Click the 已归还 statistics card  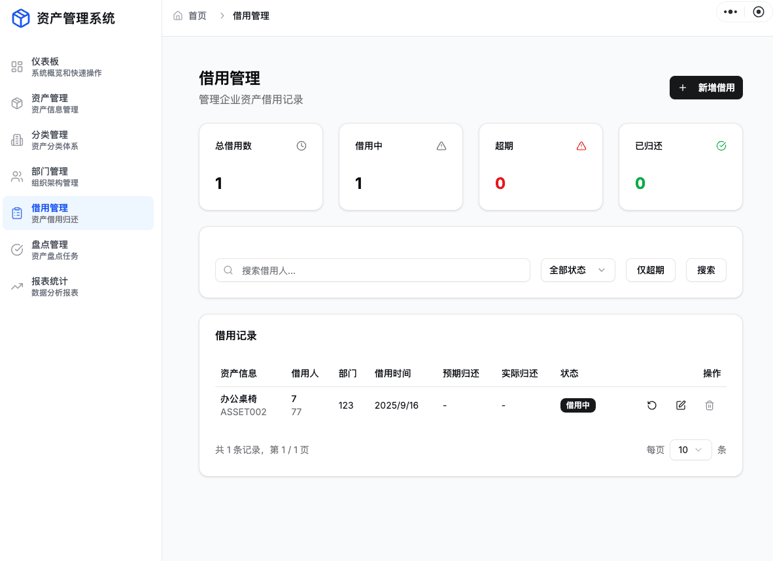pyautogui.click(x=681, y=167)
